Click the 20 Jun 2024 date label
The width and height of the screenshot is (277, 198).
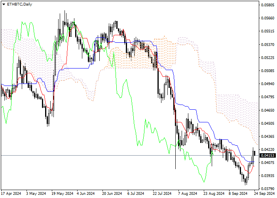(112, 194)
